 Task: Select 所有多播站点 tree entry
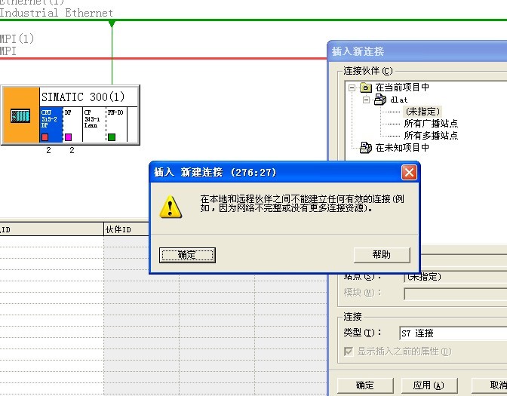(x=431, y=136)
